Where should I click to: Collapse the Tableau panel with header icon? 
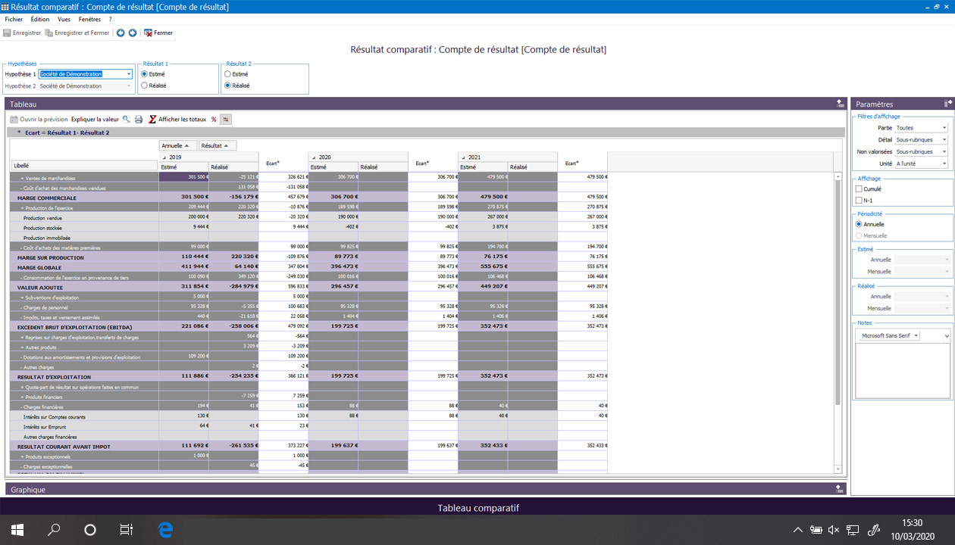tap(840, 104)
